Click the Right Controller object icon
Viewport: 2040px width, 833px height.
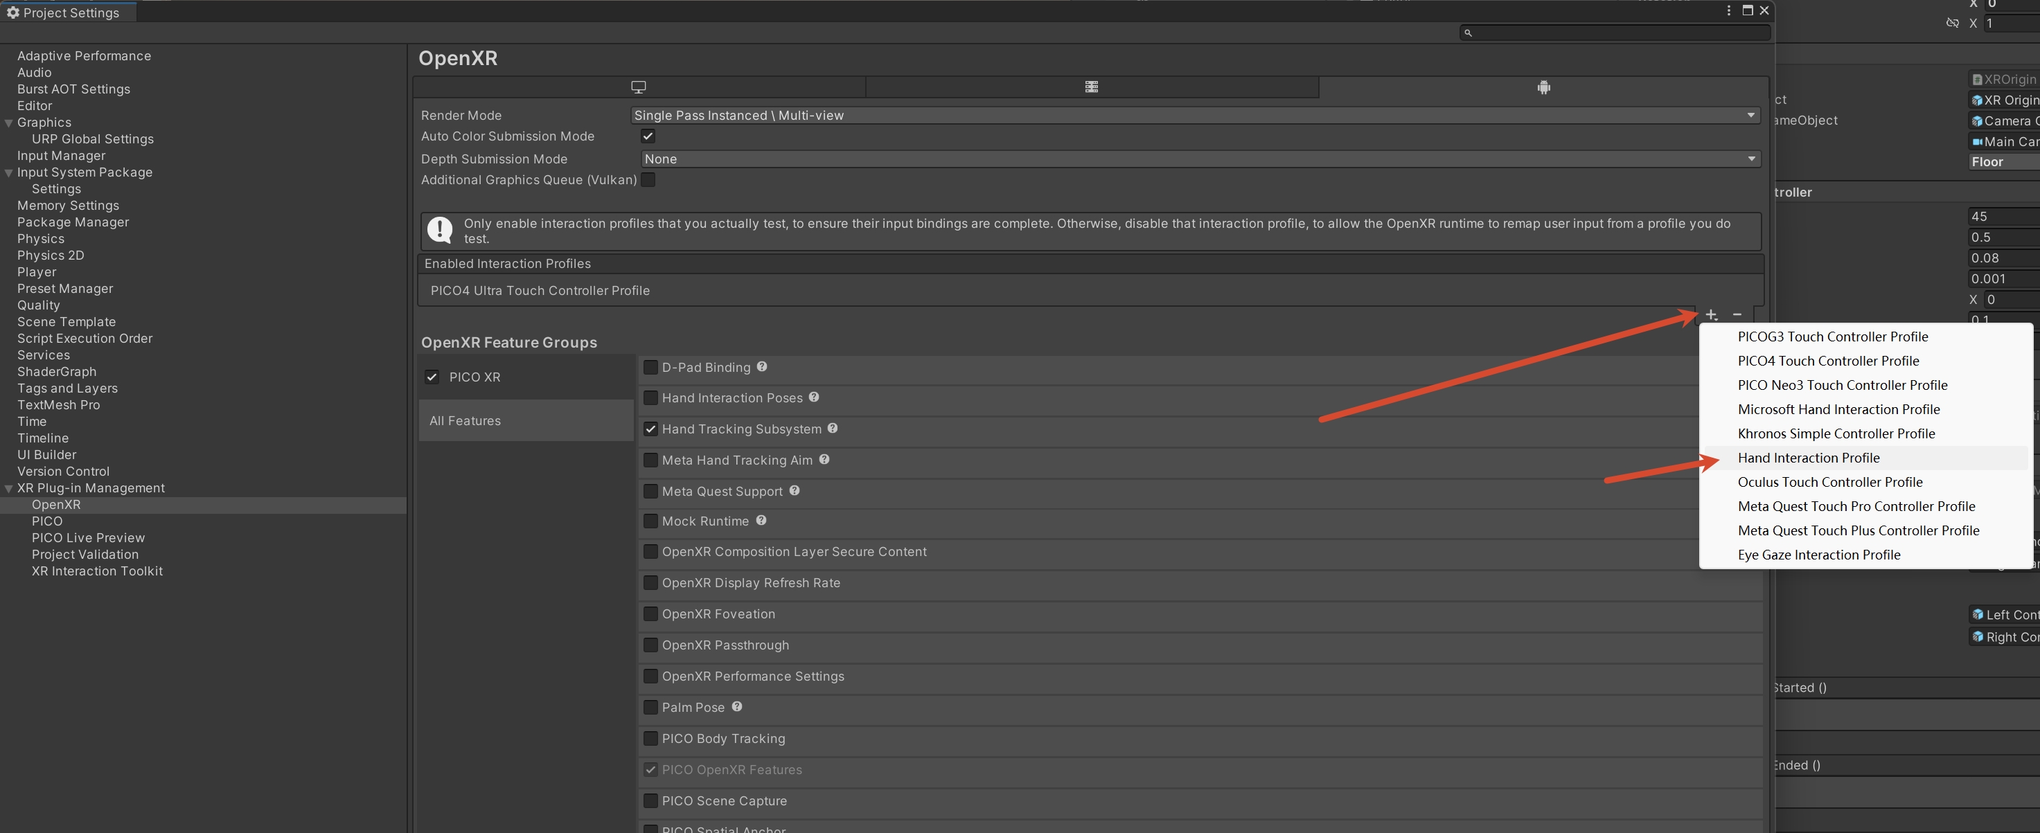(1978, 636)
